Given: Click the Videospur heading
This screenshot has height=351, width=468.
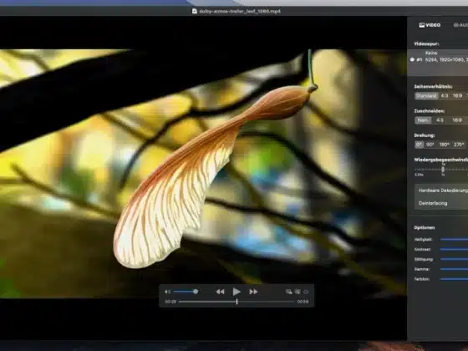Looking at the screenshot, I should (426, 43).
